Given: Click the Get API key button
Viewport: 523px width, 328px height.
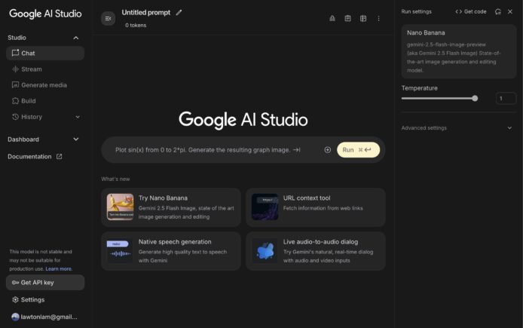Looking at the screenshot, I should pos(44,282).
